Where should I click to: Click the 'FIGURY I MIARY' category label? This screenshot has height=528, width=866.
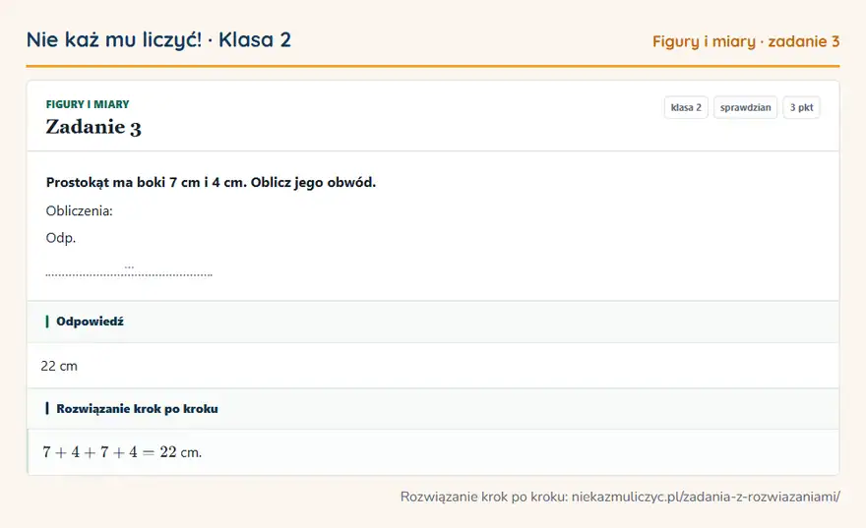pos(88,104)
